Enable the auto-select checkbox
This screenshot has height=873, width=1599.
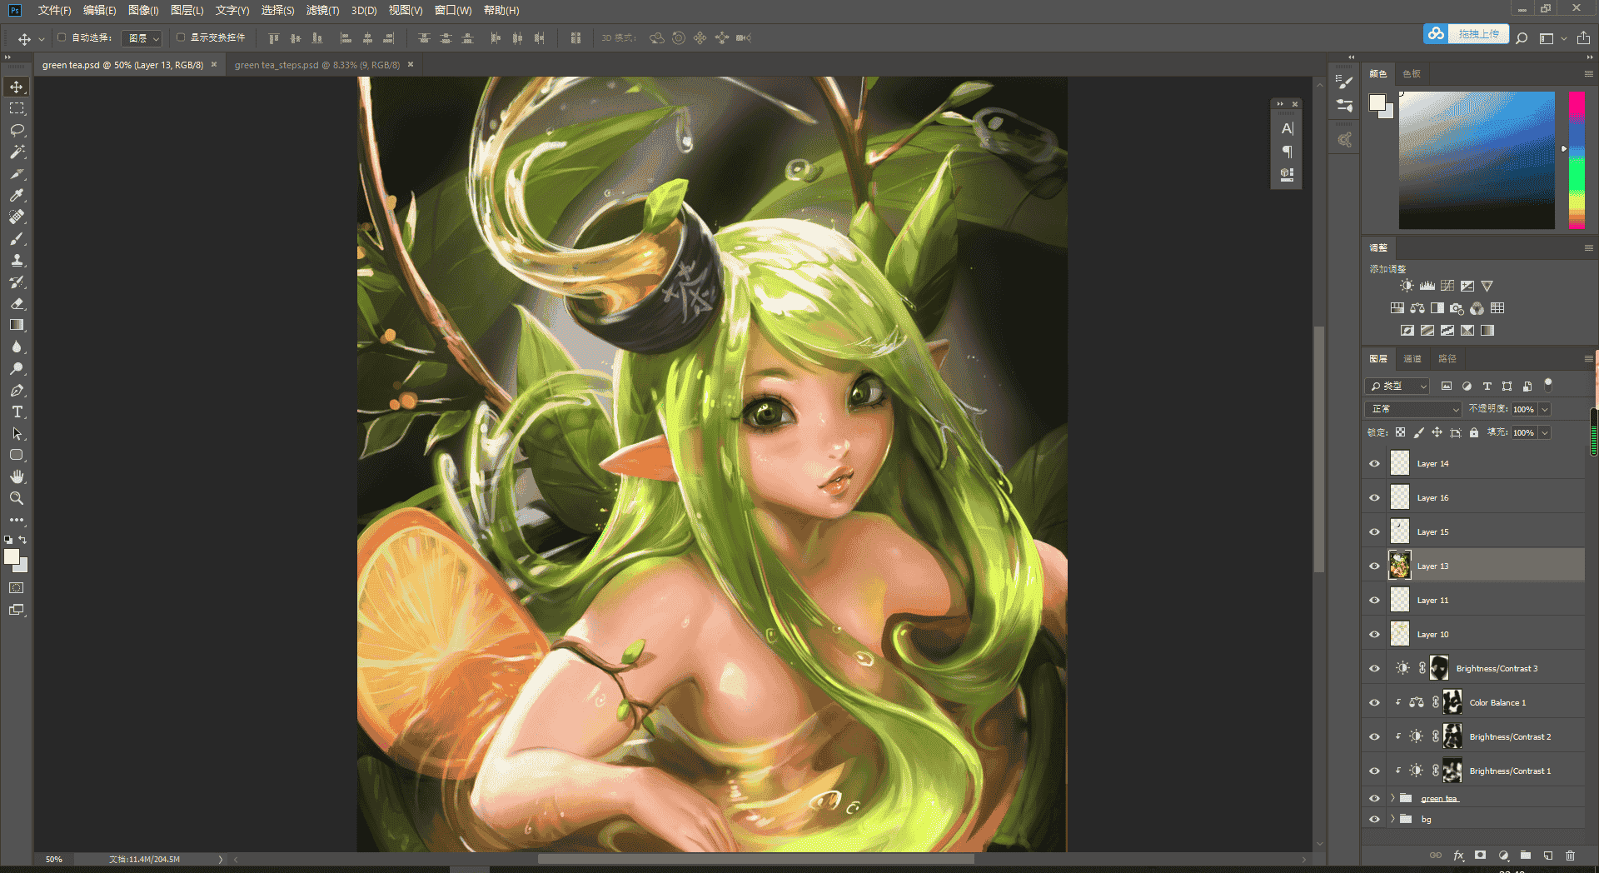pos(62,37)
